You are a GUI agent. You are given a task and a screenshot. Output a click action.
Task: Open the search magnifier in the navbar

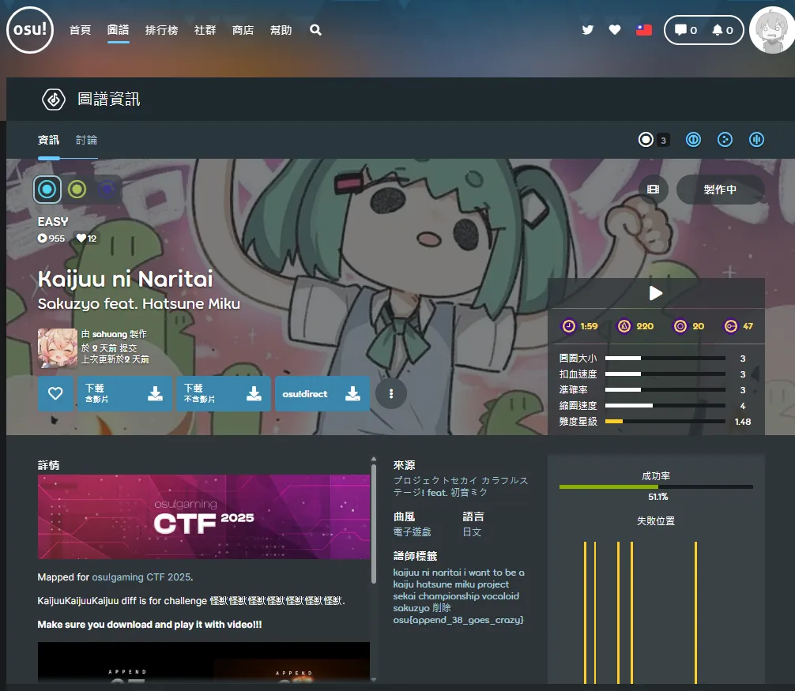315,29
